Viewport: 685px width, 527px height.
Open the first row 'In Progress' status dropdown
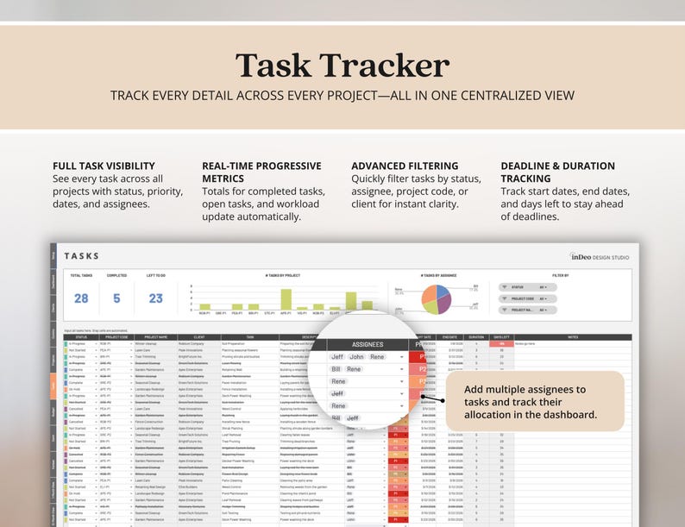[x=96, y=344]
